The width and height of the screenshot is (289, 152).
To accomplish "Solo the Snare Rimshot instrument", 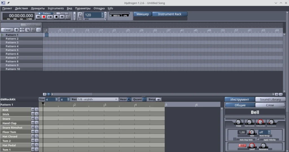I will click(x=37, y=127).
